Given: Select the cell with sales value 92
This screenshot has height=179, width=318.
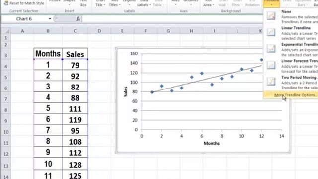Looking at the screenshot, I should tap(75, 76).
